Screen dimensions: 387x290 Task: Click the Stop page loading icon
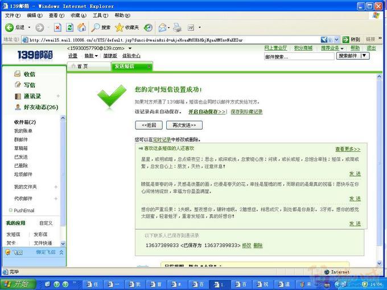coord(57,27)
